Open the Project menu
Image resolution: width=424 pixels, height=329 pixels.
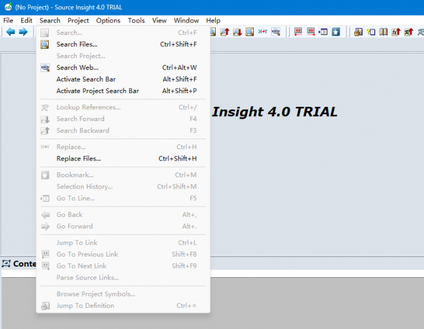[x=78, y=21]
